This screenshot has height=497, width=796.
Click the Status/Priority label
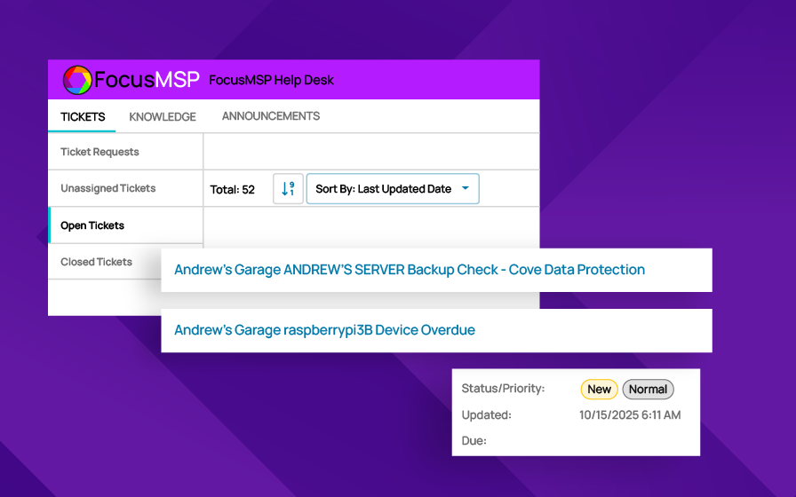point(503,389)
